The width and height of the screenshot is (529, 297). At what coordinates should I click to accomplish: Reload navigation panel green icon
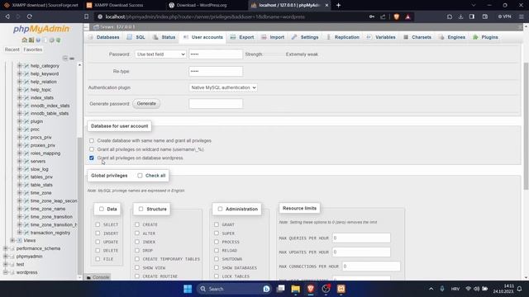click(x=59, y=40)
